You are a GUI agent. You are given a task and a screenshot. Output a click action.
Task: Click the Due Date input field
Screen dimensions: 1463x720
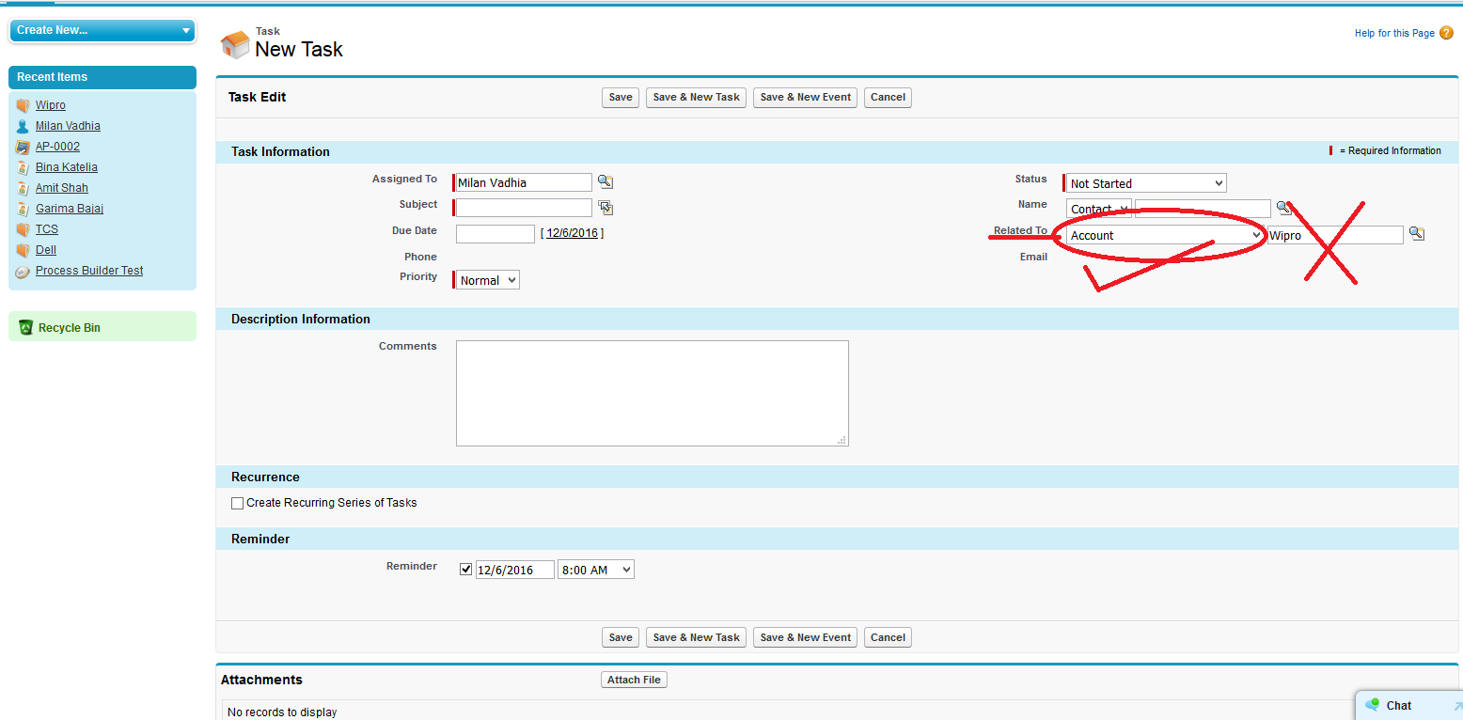pos(496,234)
